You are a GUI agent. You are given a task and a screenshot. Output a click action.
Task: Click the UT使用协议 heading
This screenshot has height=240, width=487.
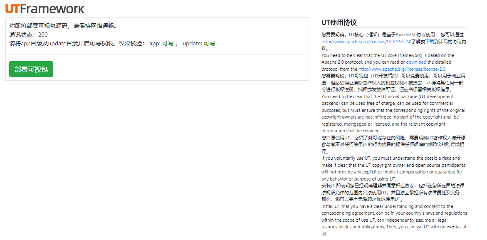(x=339, y=23)
